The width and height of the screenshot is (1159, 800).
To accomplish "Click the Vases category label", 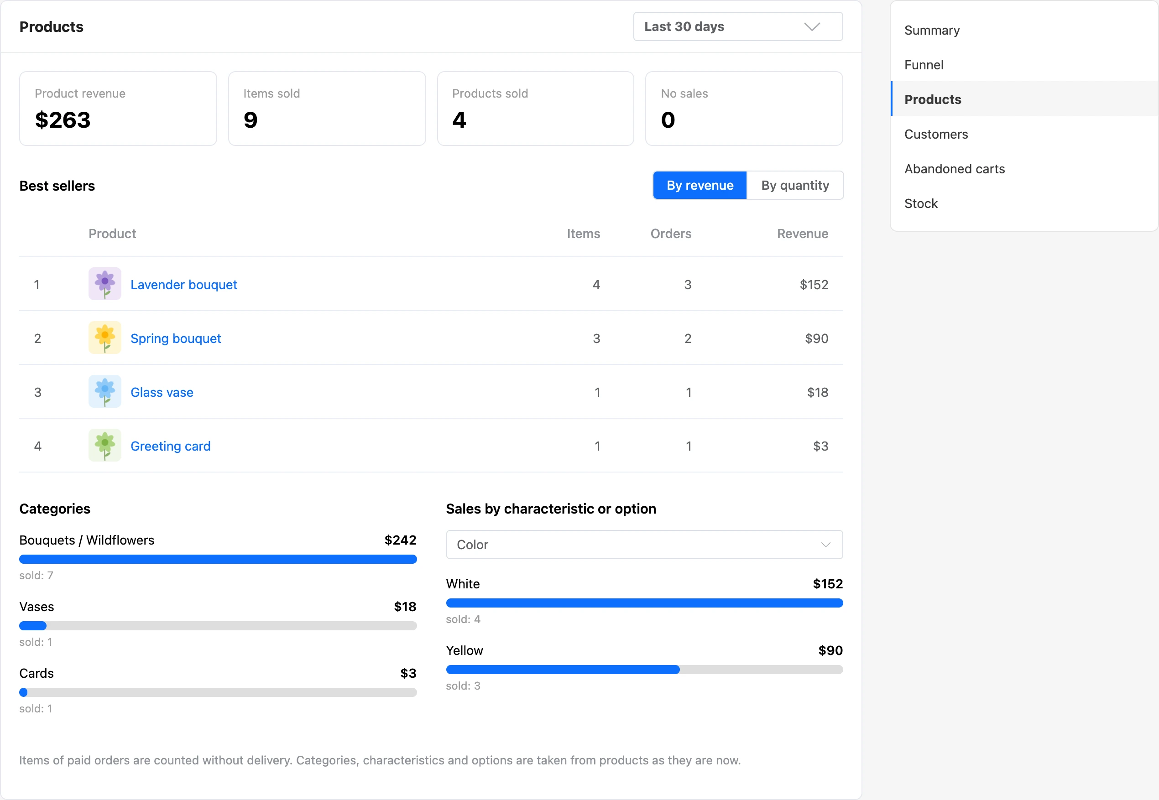I will coord(37,607).
